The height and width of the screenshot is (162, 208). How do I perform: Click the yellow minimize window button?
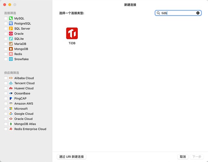coord(10,5)
